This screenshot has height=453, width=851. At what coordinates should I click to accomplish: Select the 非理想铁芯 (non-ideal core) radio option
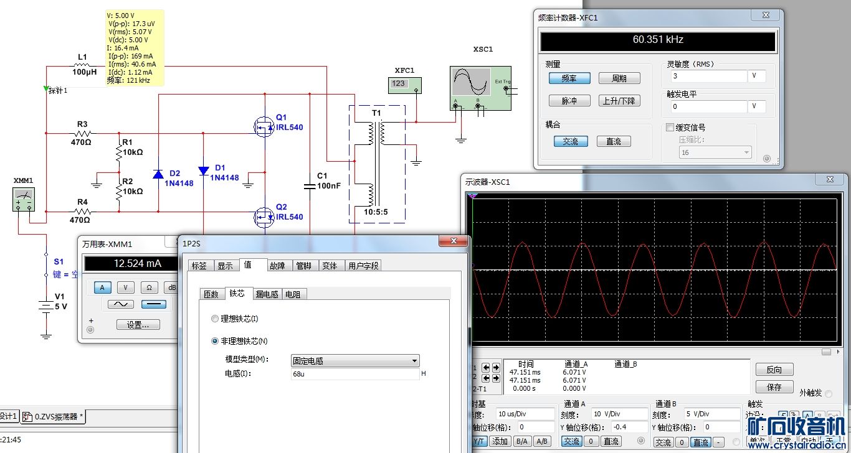coord(216,341)
